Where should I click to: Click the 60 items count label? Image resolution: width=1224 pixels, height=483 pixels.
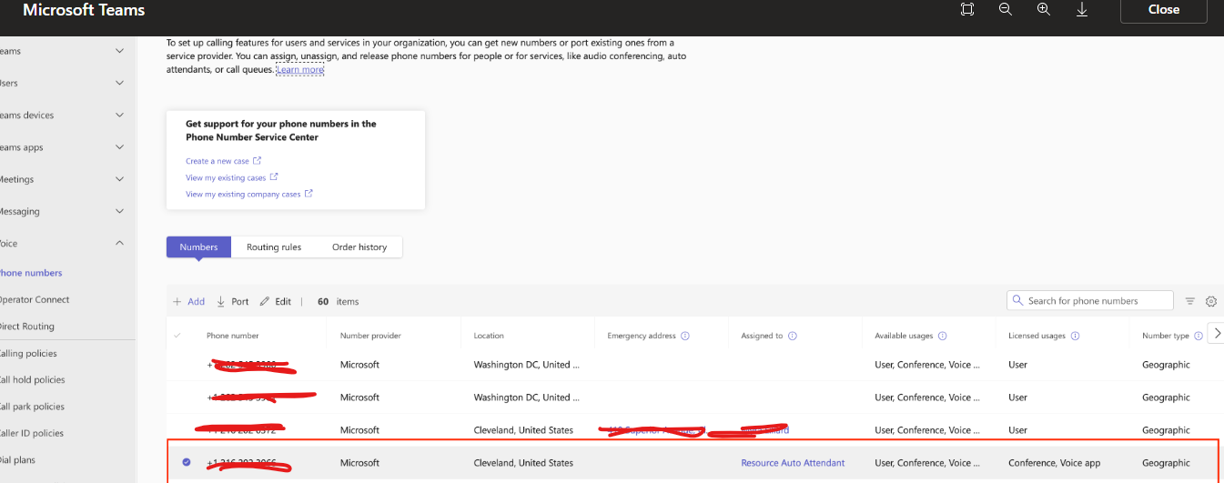pyautogui.click(x=339, y=301)
